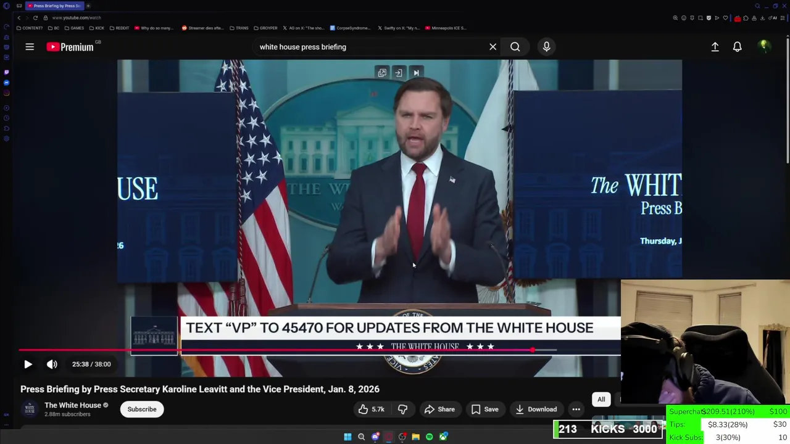Open The White House channel name link

coord(72,405)
